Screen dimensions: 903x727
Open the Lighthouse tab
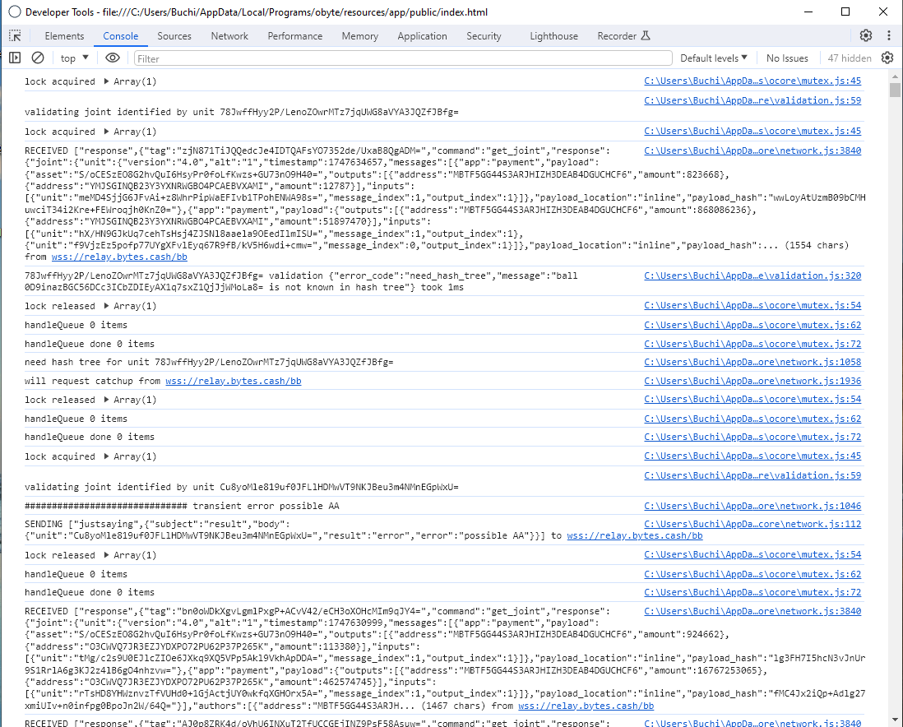(553, 35)
